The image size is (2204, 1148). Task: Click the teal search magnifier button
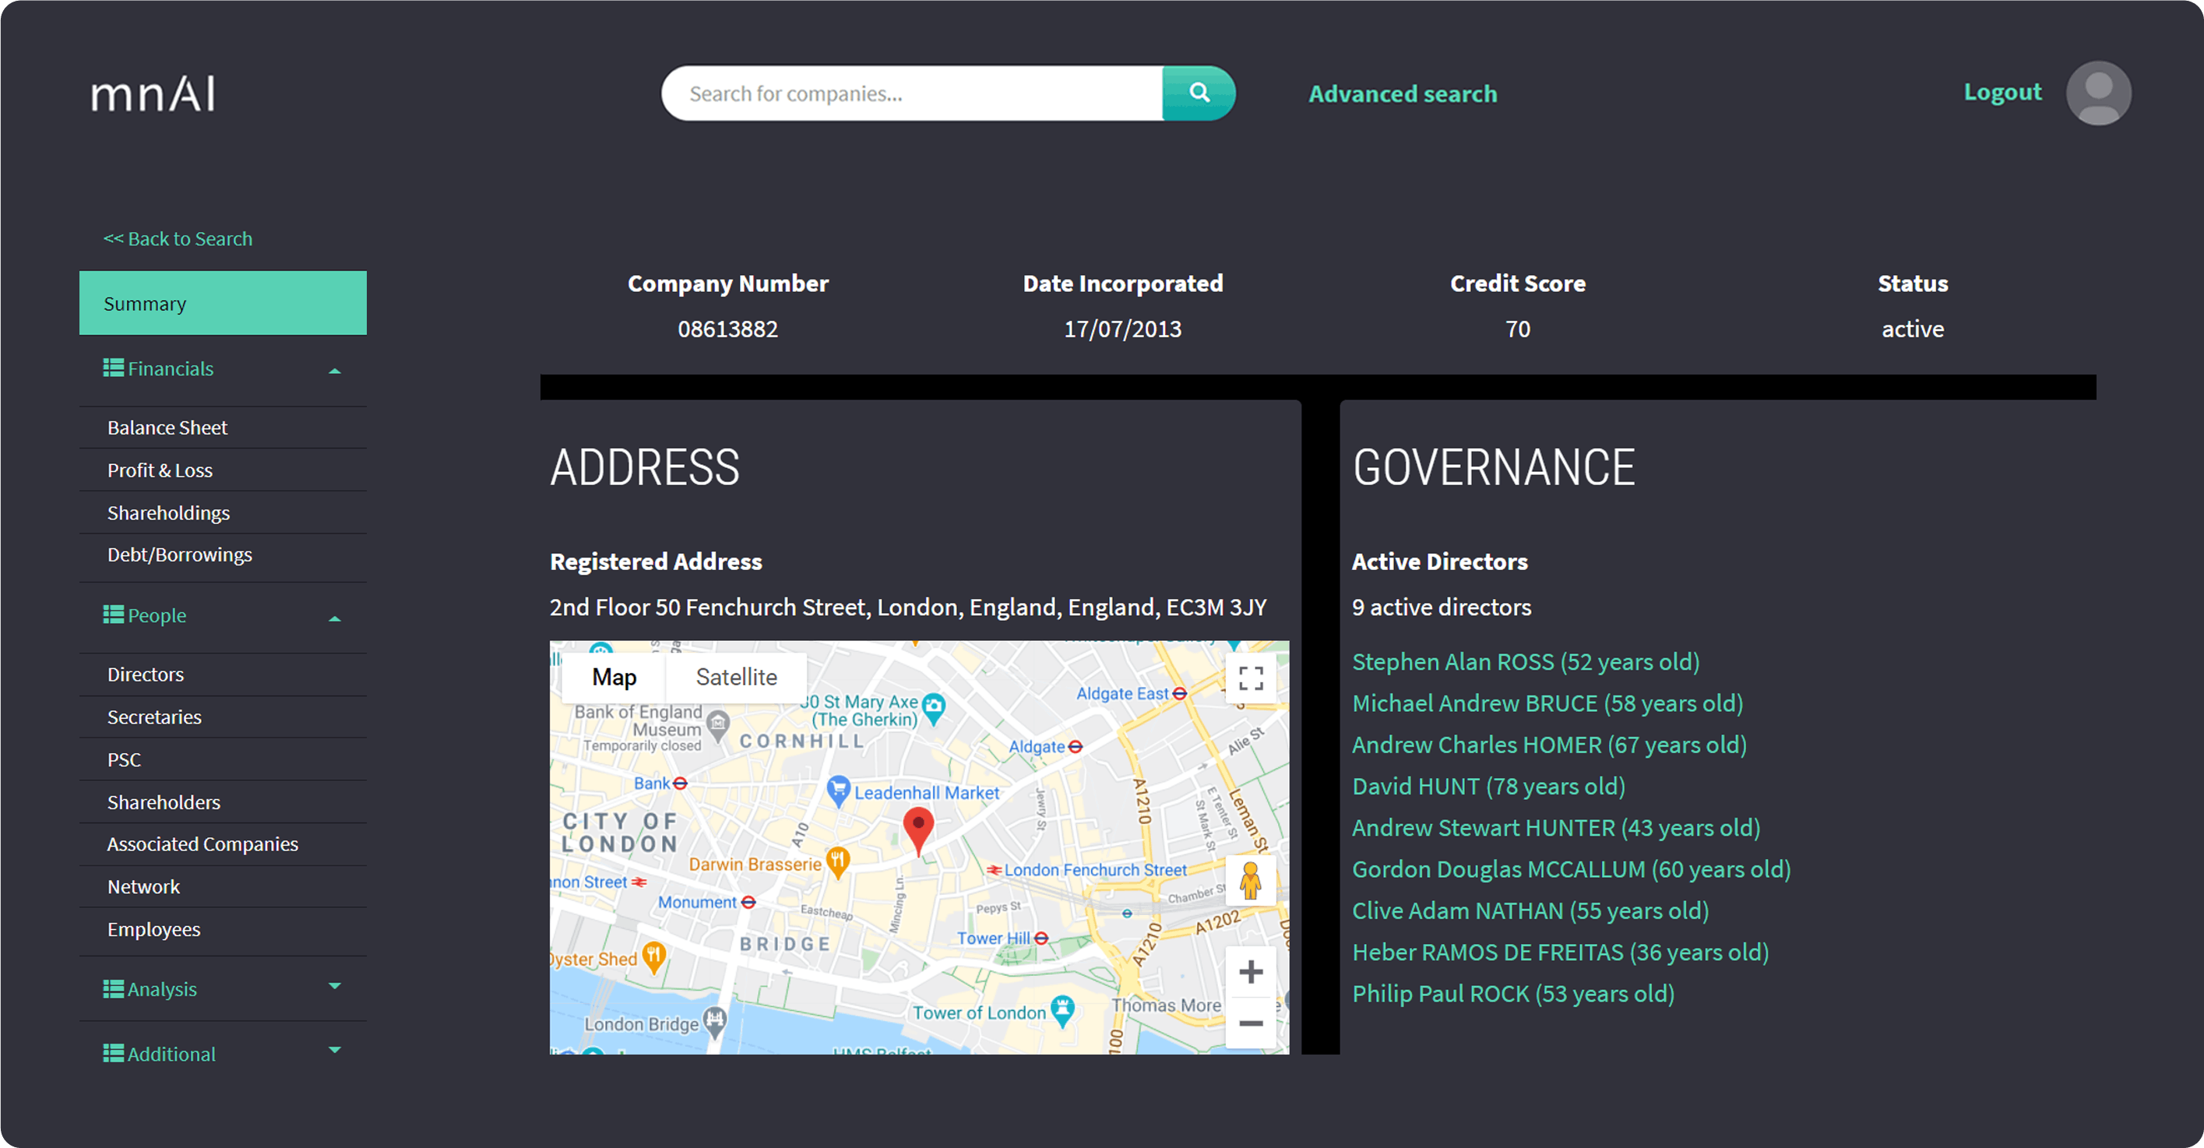1199,93
